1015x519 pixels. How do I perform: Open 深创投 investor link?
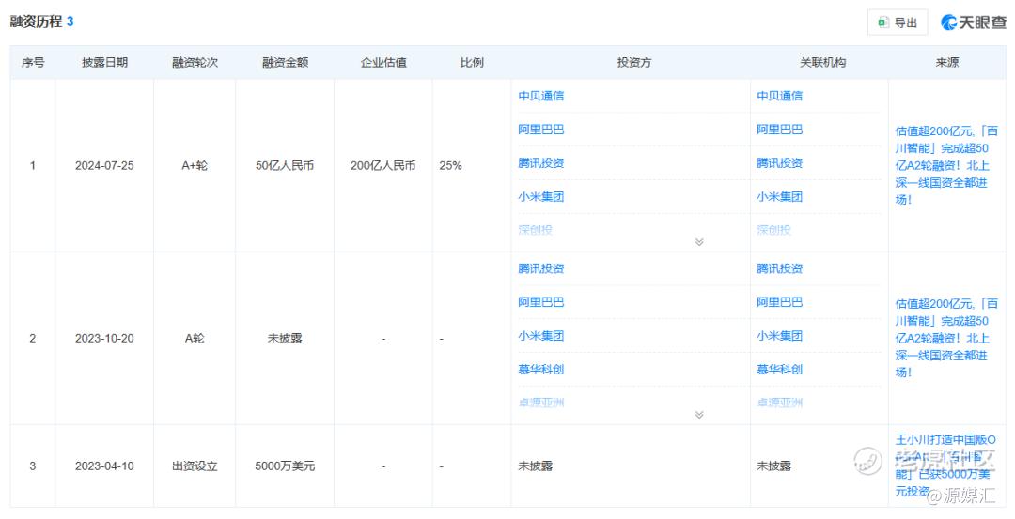[536, 229]
